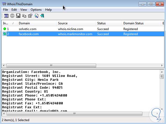Close the WhoisThisDomain window
The height and width of the screenshot is (124, 166).
[160, 4]
